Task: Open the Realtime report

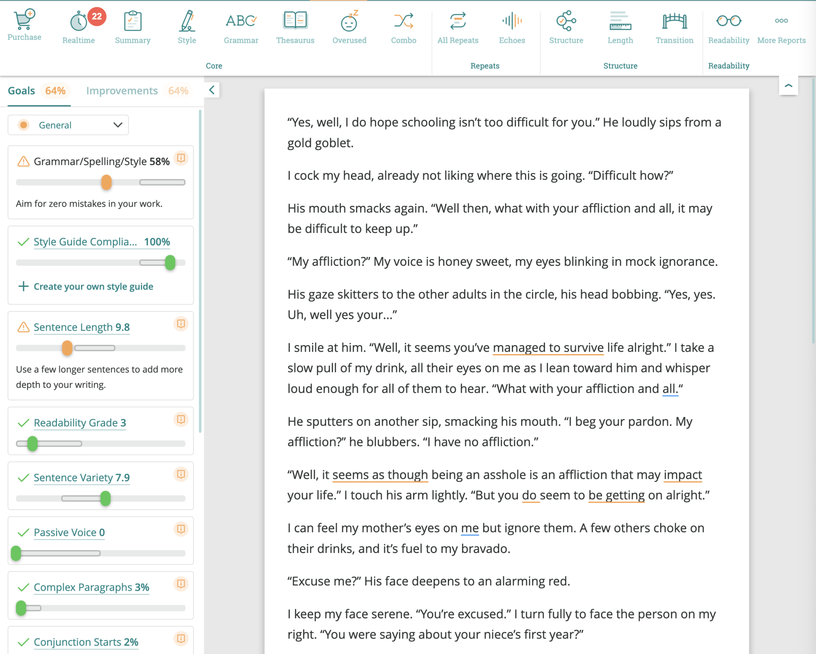Action: pyautogui.click(x=78, y=26)
